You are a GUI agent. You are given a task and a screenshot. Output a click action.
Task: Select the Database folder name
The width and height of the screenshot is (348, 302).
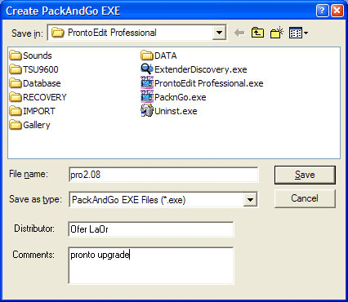click(x=42, y=83)
